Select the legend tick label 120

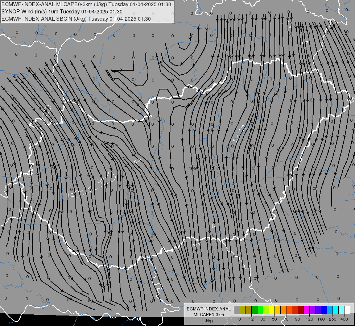309,319
